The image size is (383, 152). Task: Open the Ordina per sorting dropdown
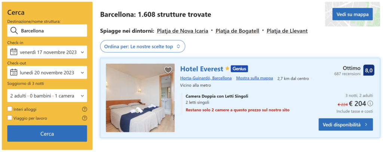coord(143,47)
